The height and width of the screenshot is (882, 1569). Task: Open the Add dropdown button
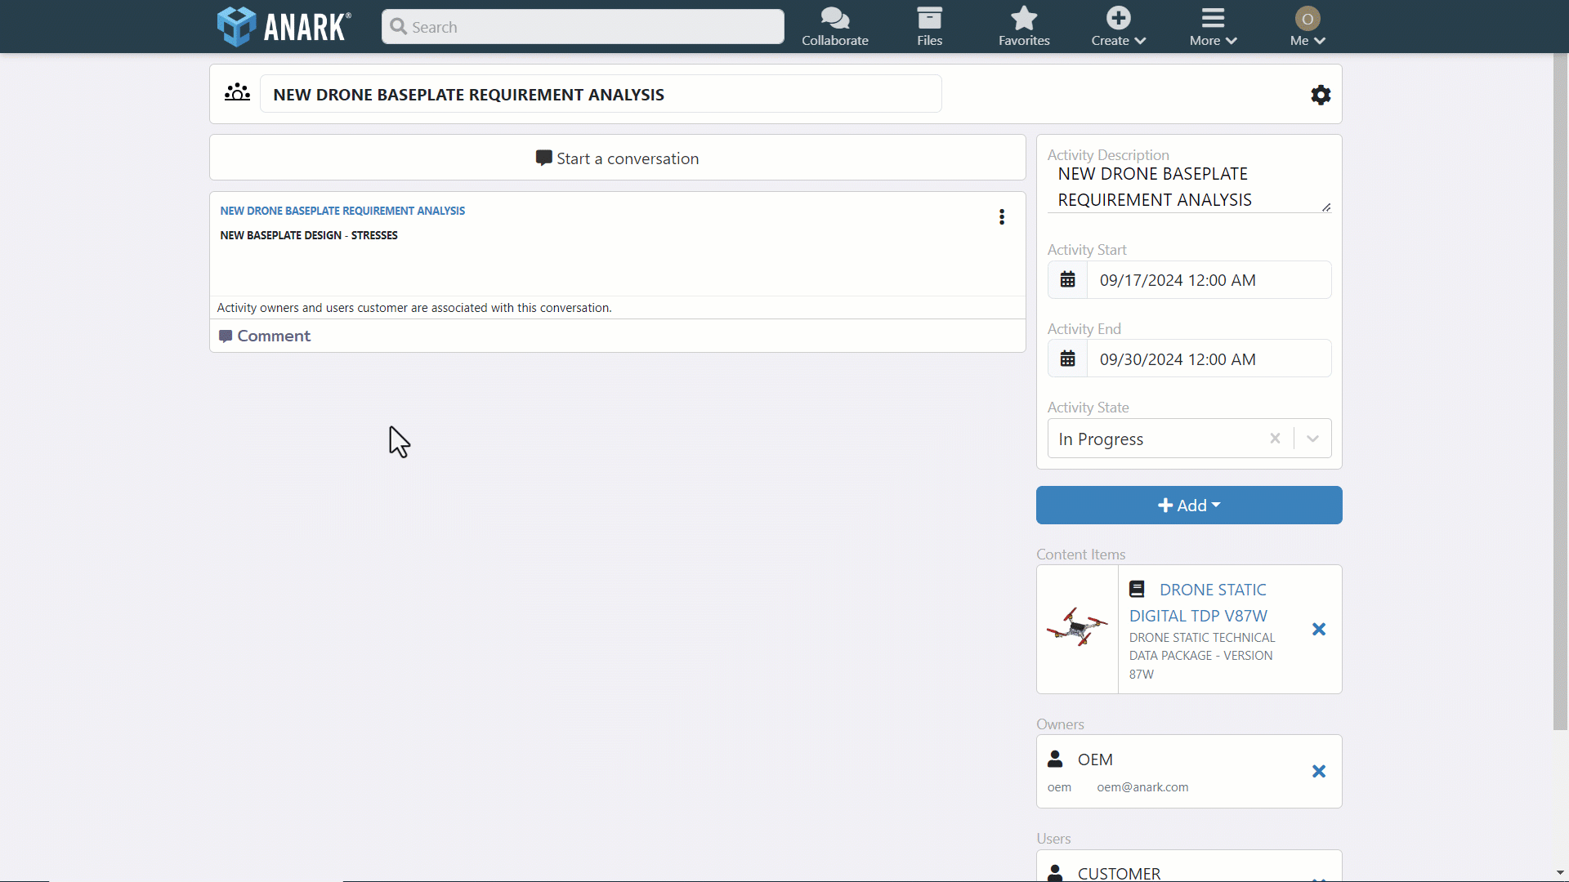(1189, 506)
